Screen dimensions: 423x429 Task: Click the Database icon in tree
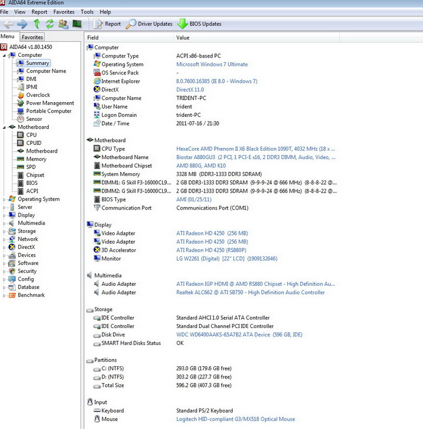tap(12, 287)
